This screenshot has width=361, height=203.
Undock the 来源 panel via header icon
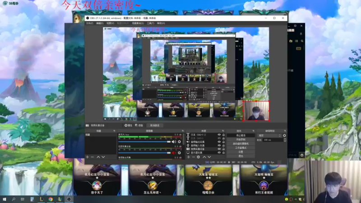223,131
